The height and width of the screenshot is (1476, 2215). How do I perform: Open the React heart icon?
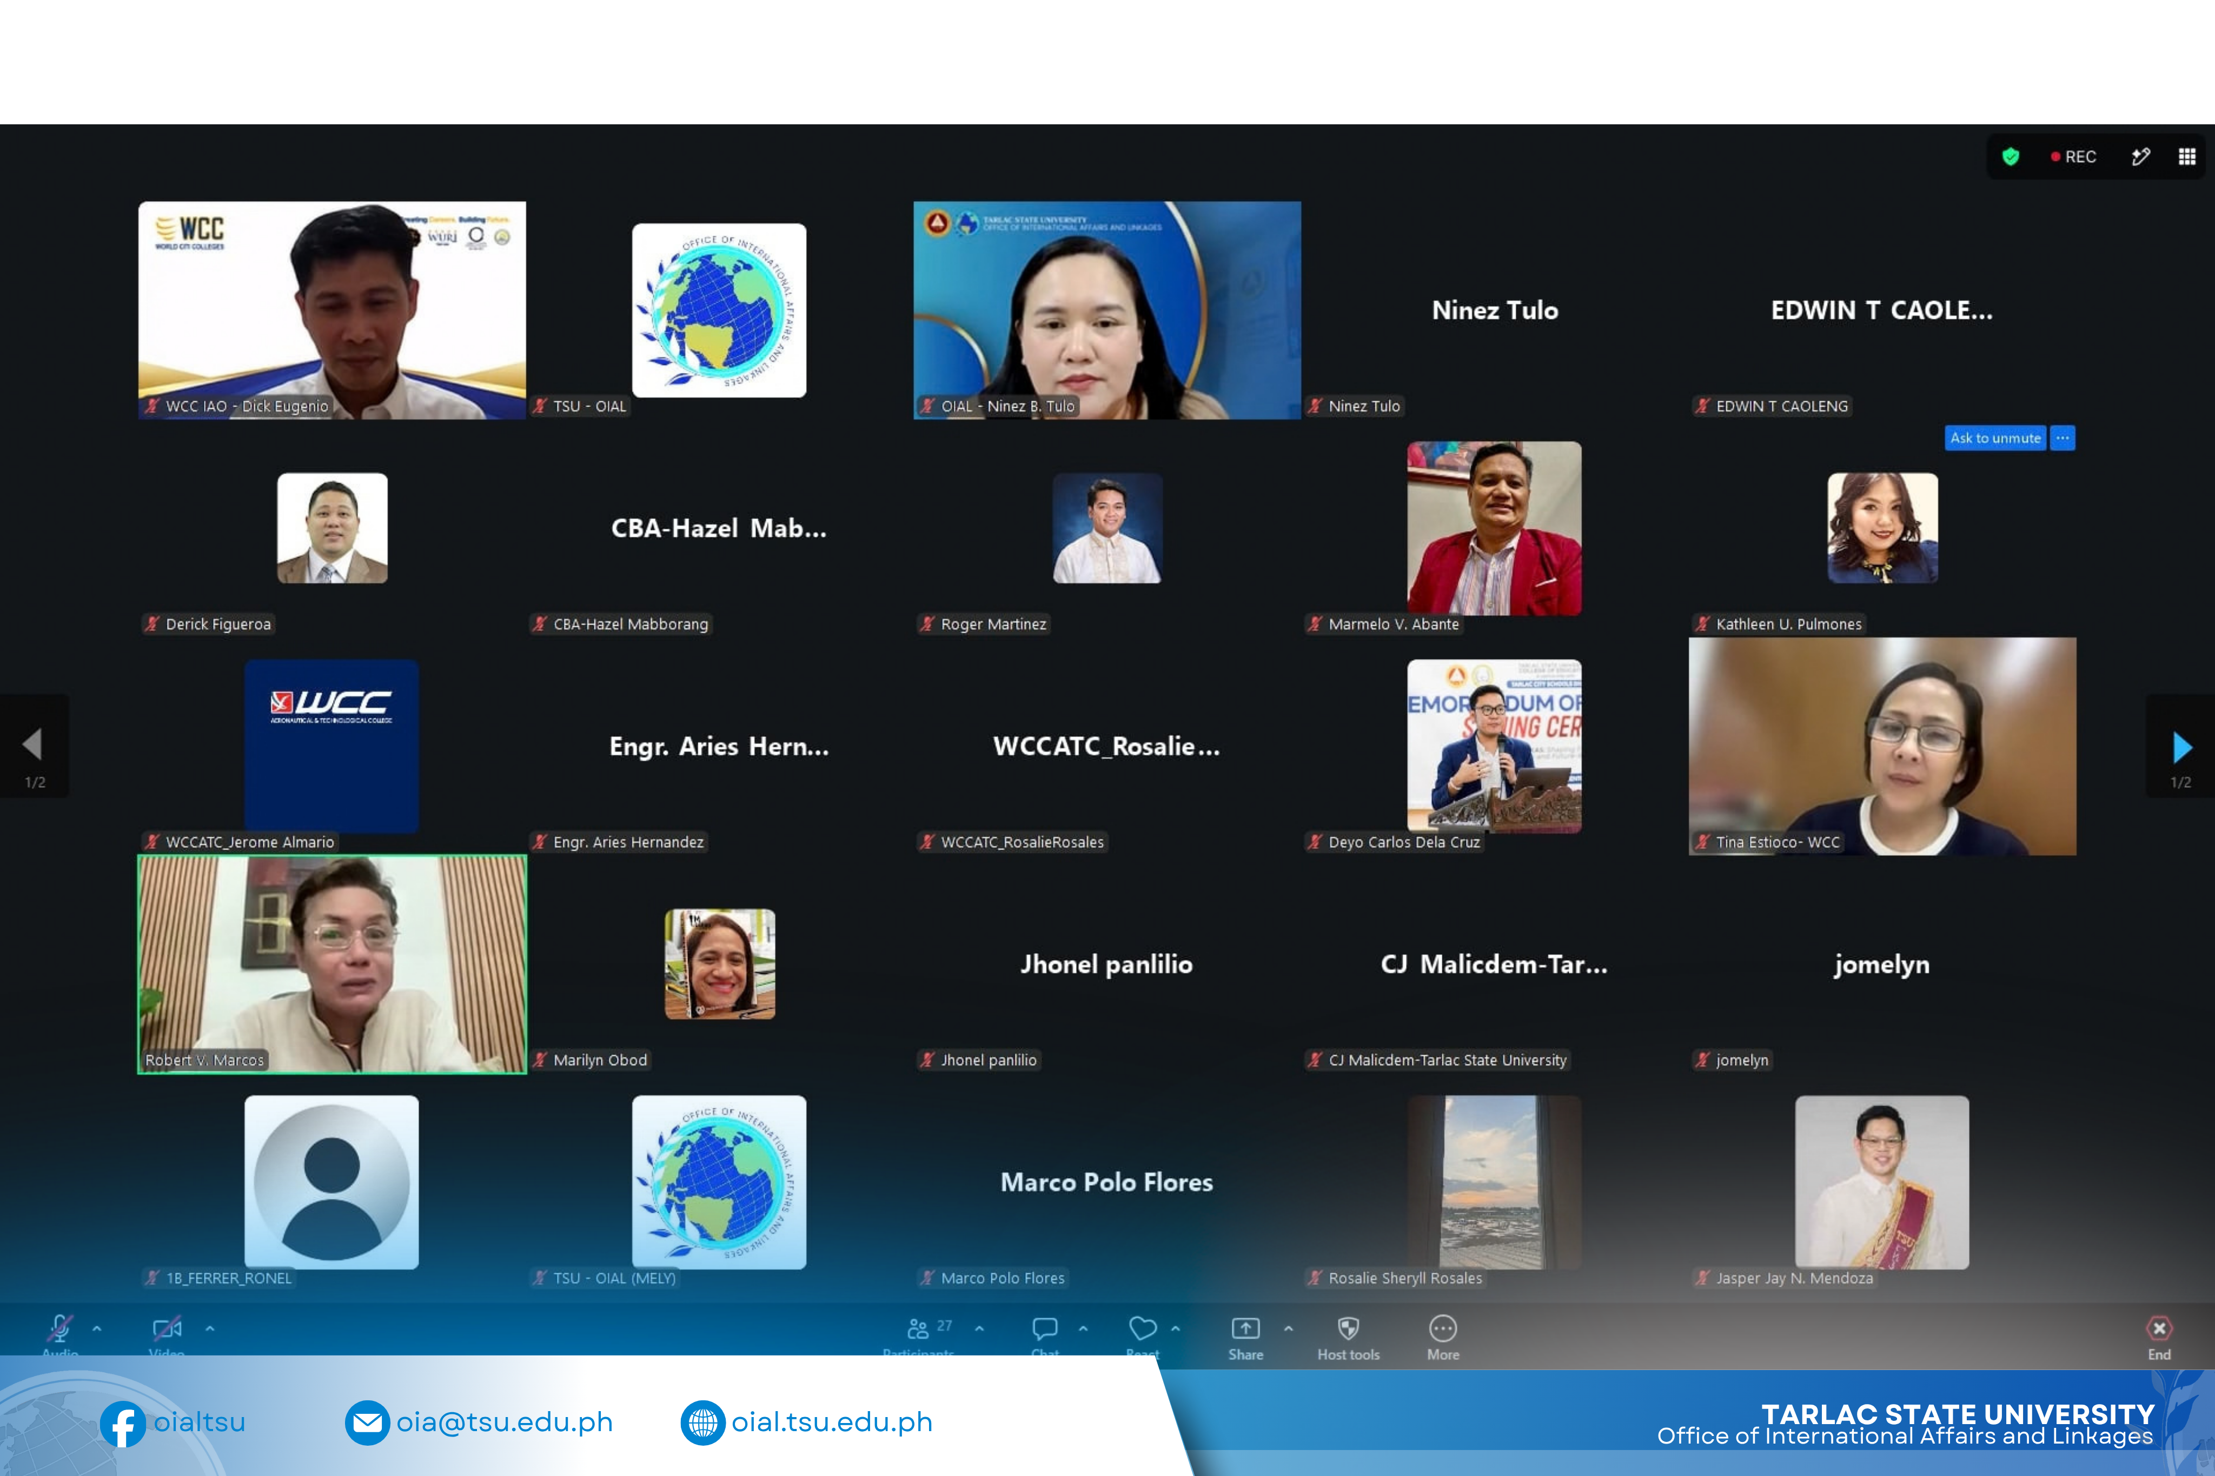1143,1328
